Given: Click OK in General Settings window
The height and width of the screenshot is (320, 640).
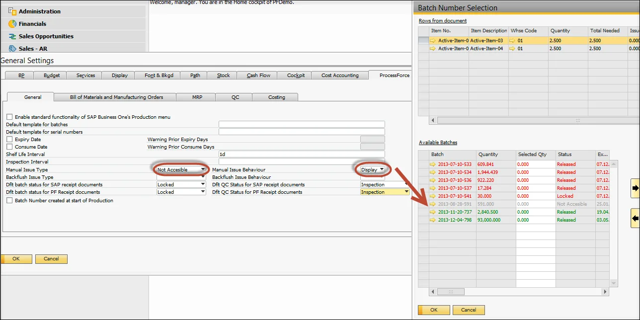Looking at the screenshot, I should (16, 259).
